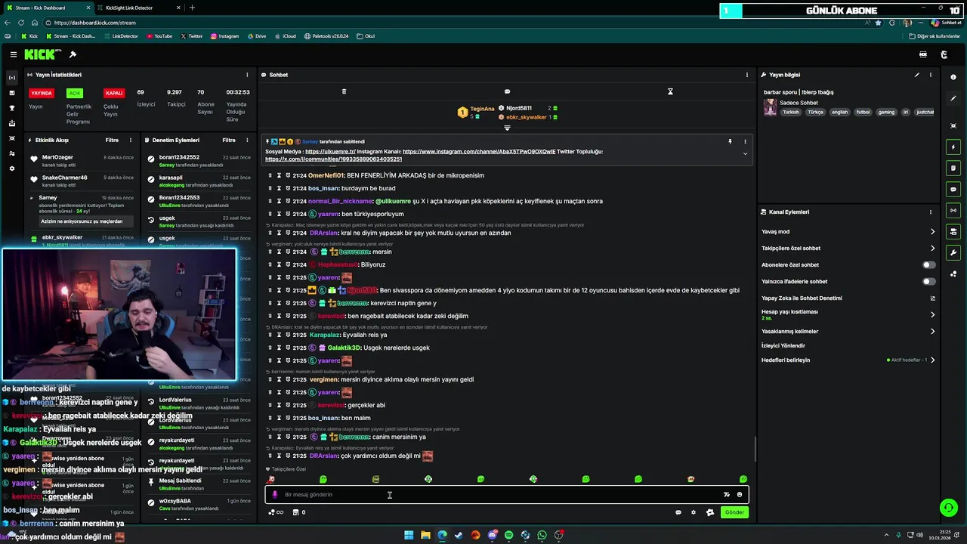
Task: Click the trash icon in chat header
Action: coord(344,91)
